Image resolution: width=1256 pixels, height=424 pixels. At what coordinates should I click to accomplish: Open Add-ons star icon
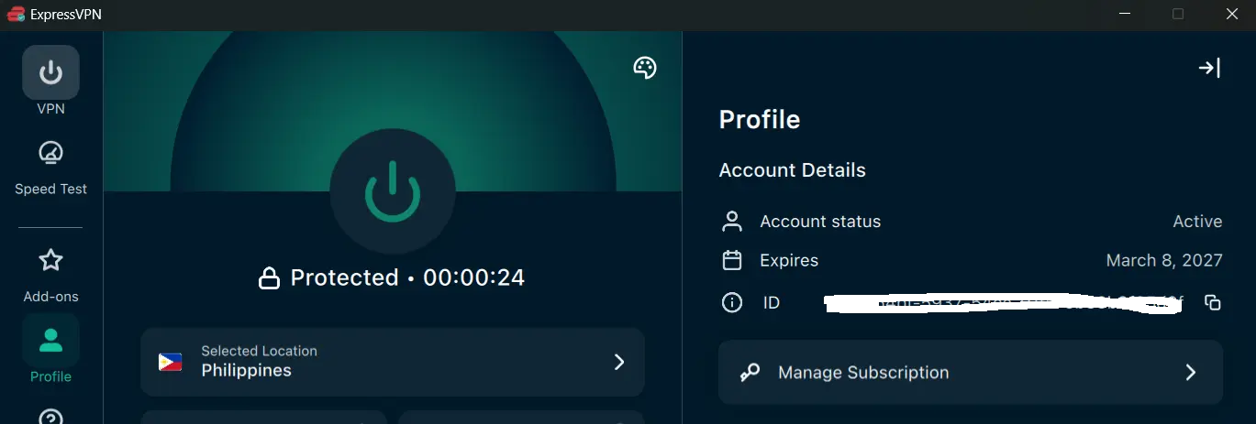click(x=50, y=260)
